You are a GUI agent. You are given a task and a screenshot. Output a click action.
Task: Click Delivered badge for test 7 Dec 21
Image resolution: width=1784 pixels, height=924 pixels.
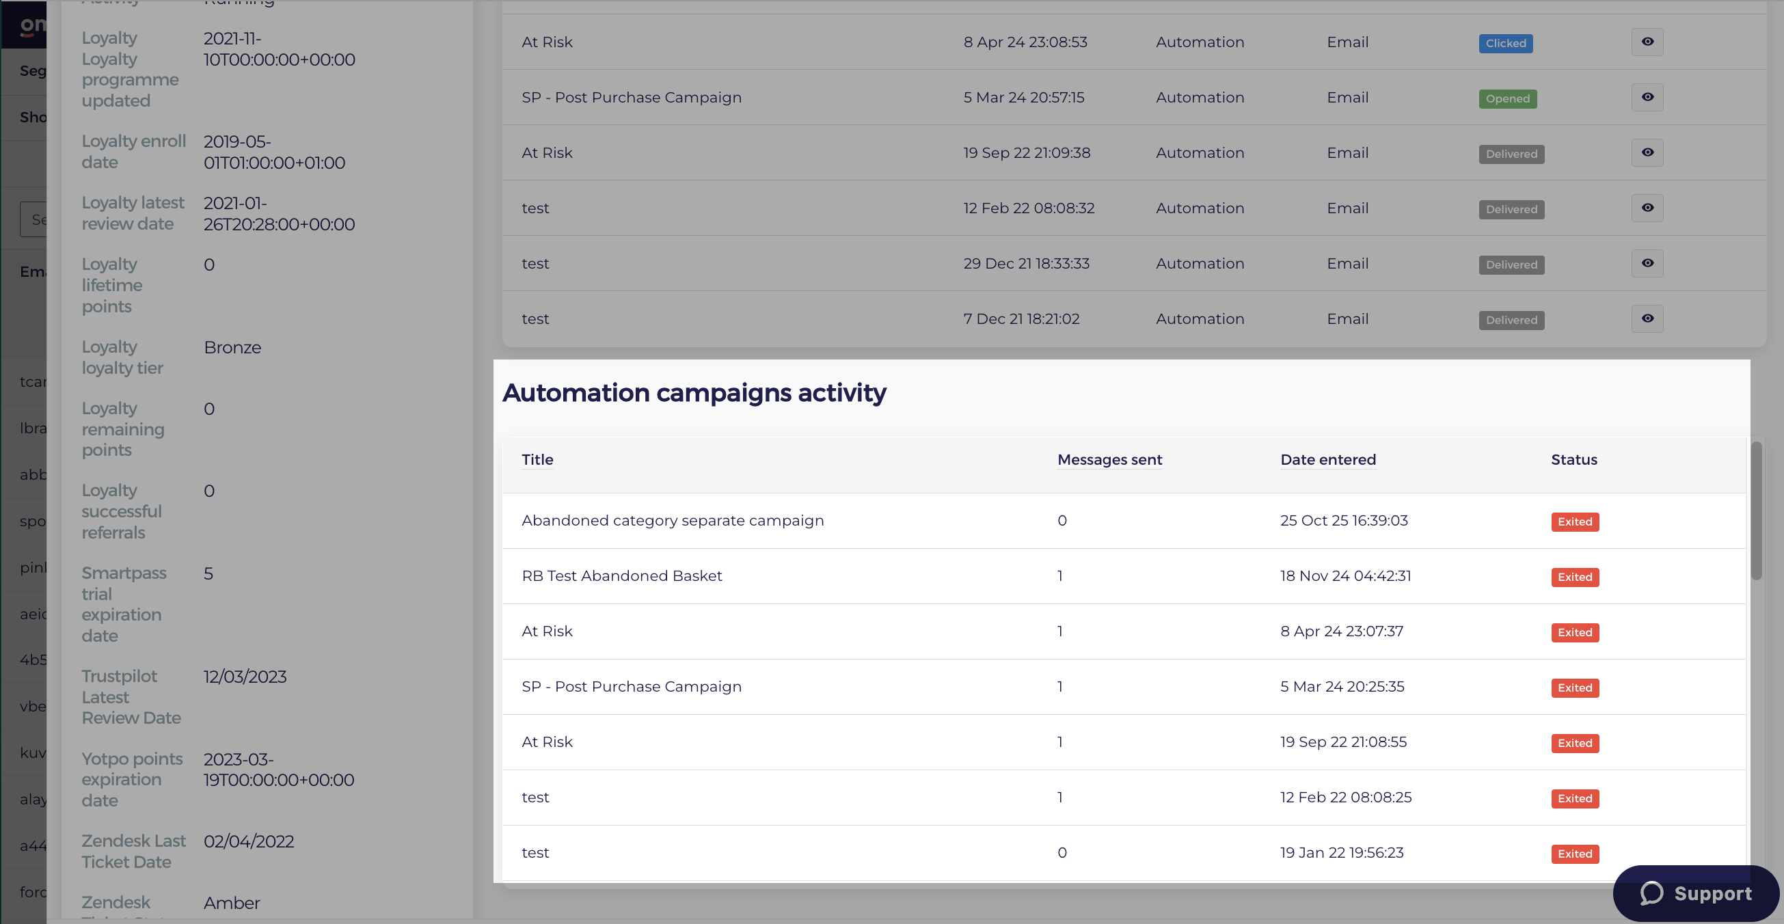point(1511,320)
